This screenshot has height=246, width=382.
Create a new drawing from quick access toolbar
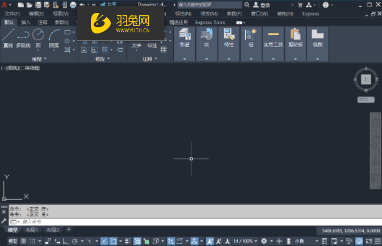click(x=20, y=5)
